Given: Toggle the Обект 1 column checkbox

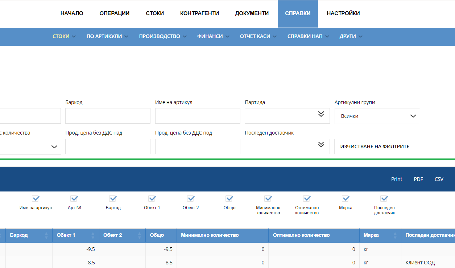Looking at the screenshot, I should pyautogui.click(x=152, y=198).
